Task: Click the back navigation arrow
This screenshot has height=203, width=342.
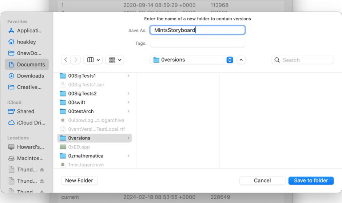Action: pos(66,60)
